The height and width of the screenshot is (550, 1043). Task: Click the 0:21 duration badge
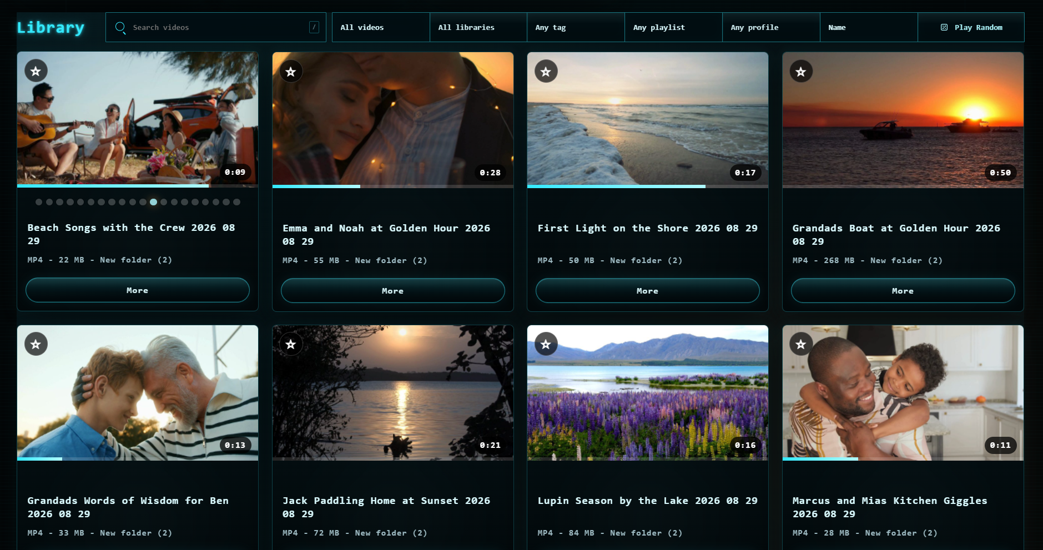(x=490, y=445)
